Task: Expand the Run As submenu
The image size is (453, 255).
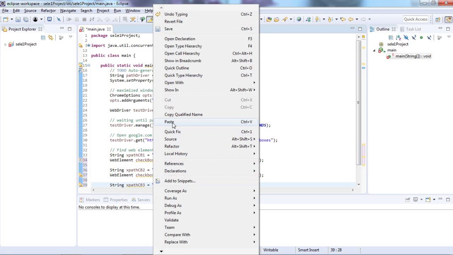Action: [x=206, y=198]
